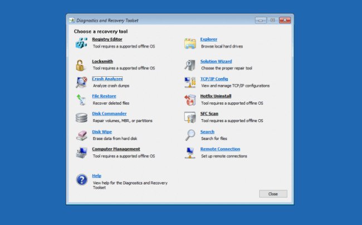Image resolution: width=362 pixels, height=225 pixels.
Task: Click 'Repair volumes, MBR, or partitions' text
Action: (123, 121)
